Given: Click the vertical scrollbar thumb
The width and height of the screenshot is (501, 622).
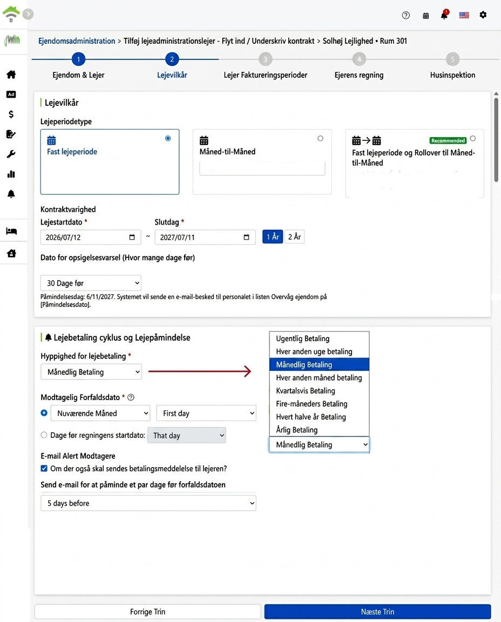Looking at the screenshot, I should [496, 140].
